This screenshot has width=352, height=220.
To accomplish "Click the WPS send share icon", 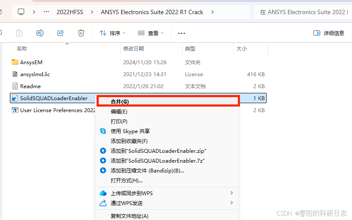I will [x=103, y=203].
